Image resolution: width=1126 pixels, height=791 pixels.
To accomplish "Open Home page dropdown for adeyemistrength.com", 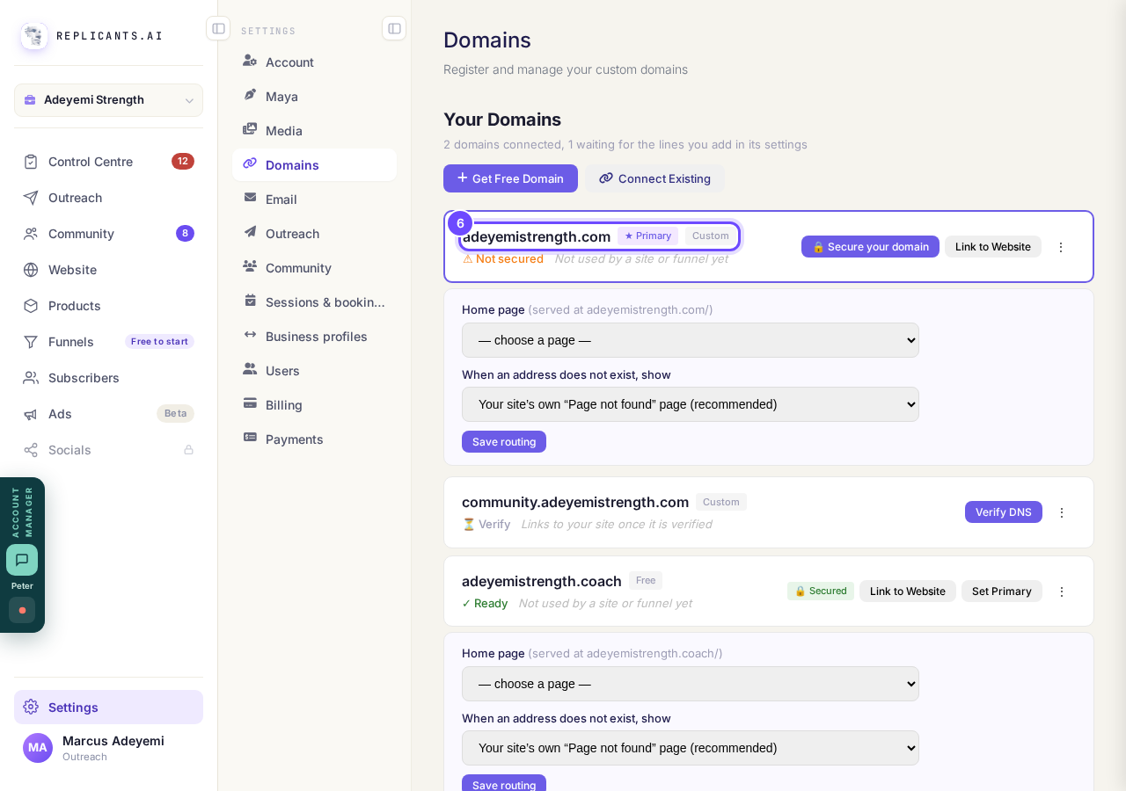I will 691,340.
